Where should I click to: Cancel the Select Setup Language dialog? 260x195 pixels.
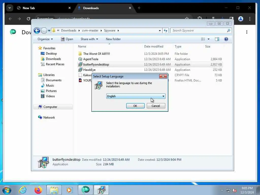pos(156,106)
